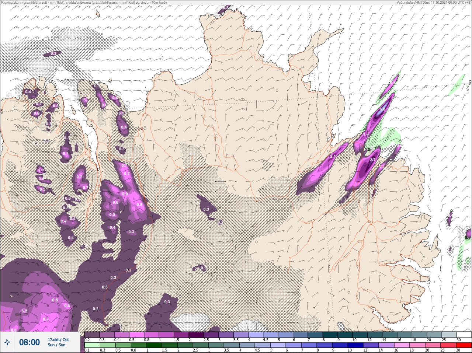Select the bright pink 0.5 swatch in top legend row

(x=137, y=335)
